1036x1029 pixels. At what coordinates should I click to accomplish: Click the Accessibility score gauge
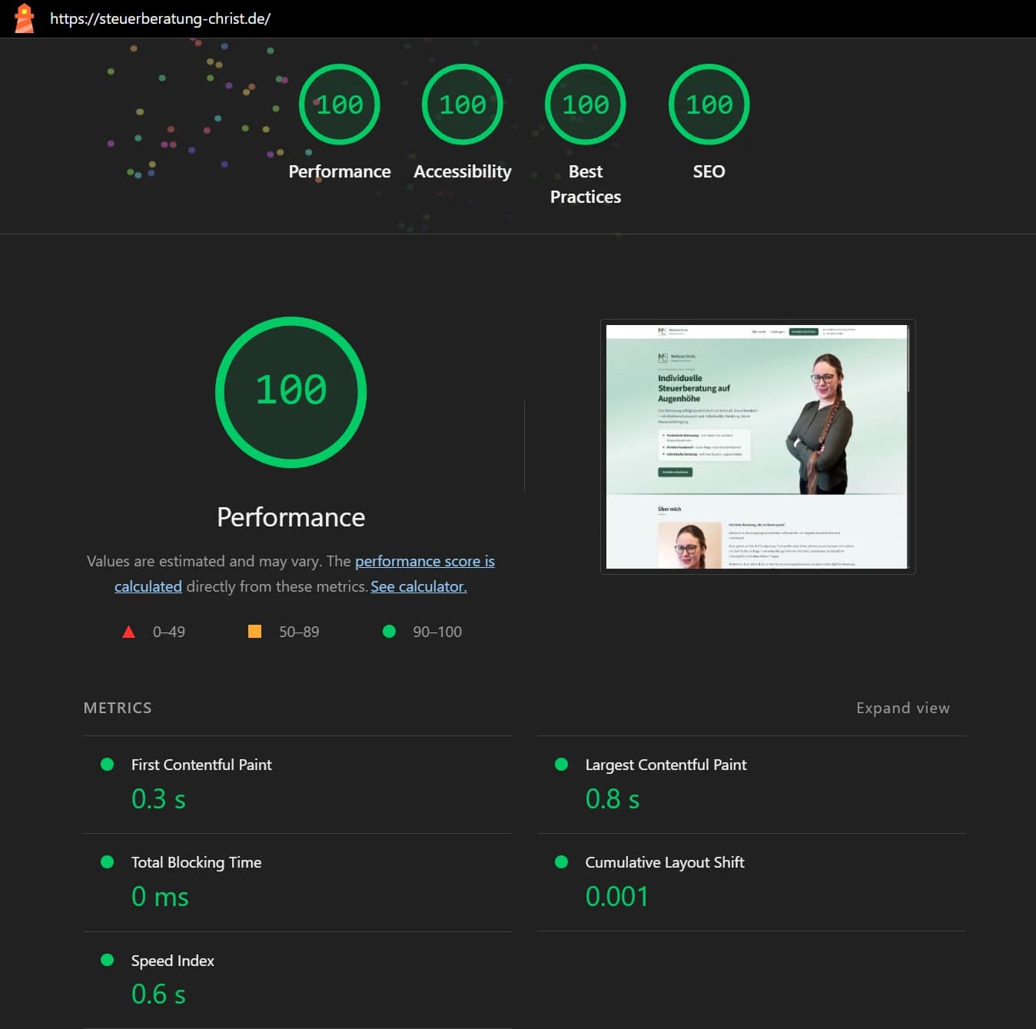pos(462,105)
